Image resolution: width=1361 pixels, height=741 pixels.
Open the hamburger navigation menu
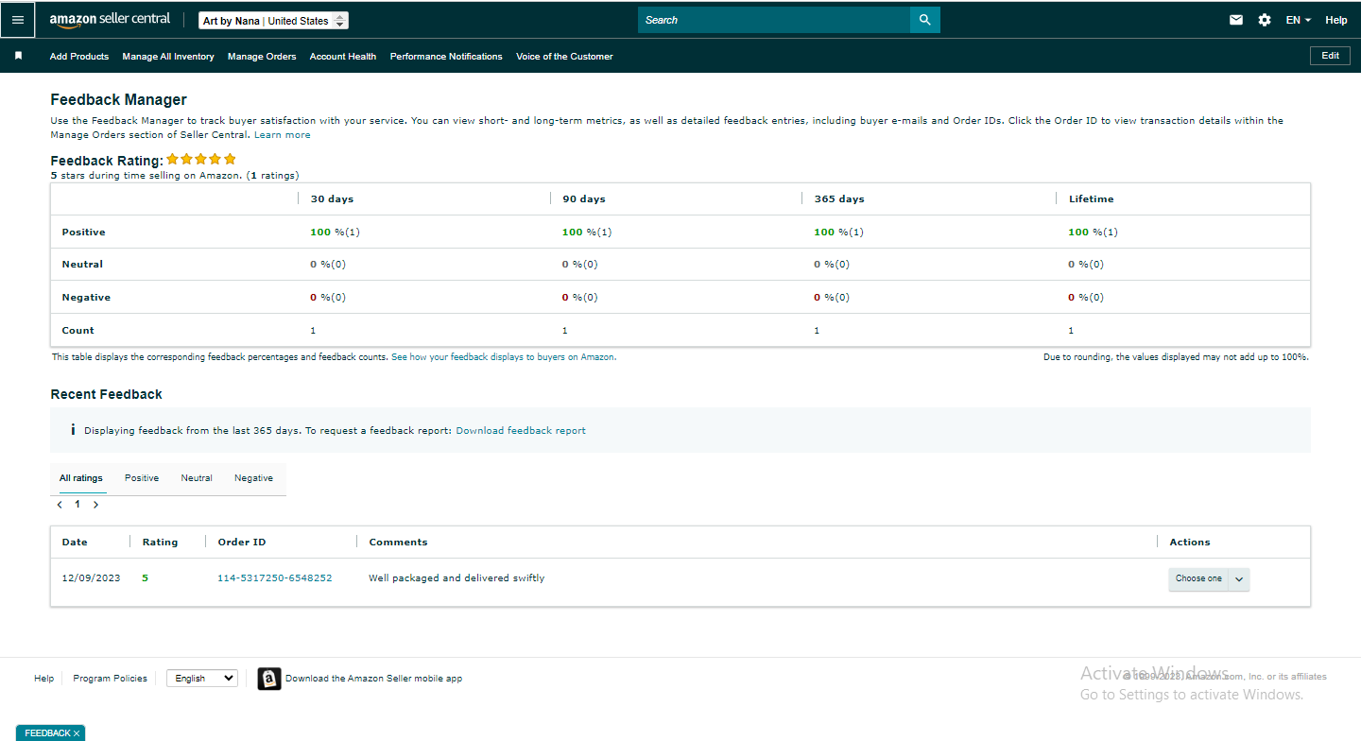pos(18,20)
